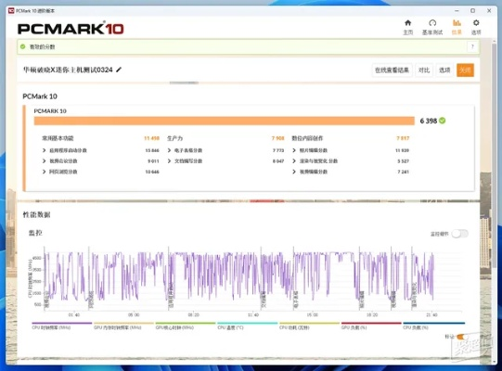Expand the video editing score (视频编辑分数) row
The height and width of the screenshot is (371, 502).
(294, 172)
